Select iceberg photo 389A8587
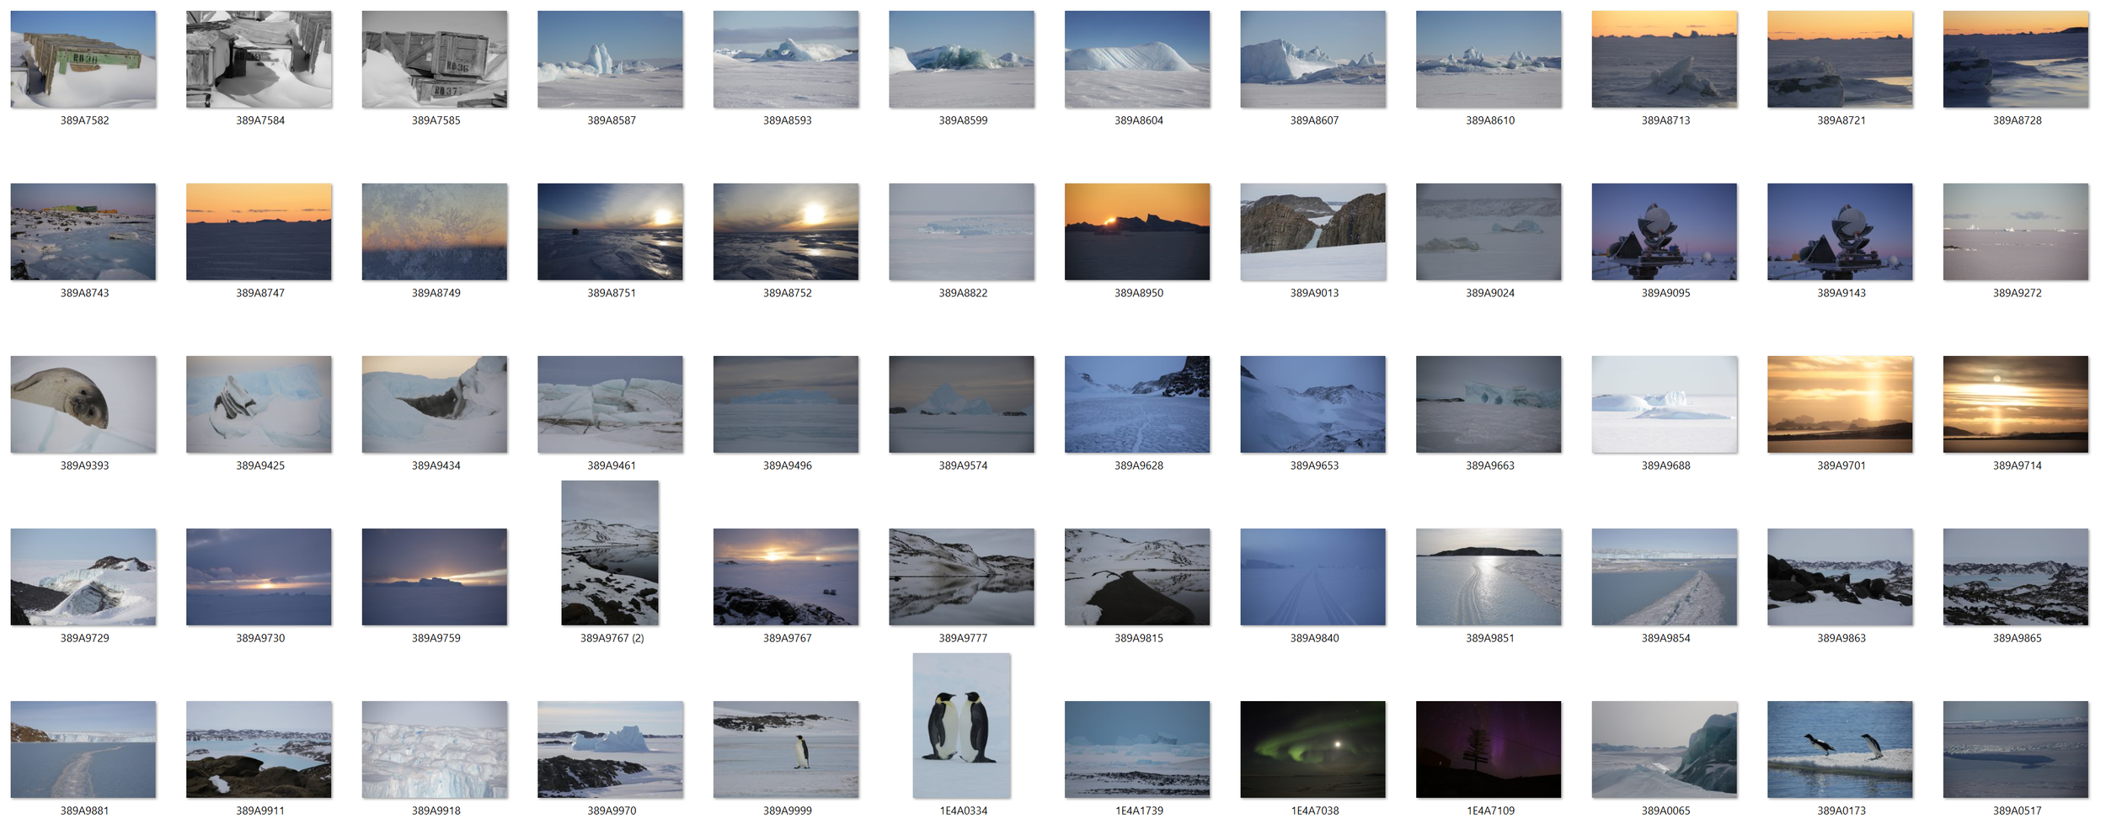 (x=610, y=59)
